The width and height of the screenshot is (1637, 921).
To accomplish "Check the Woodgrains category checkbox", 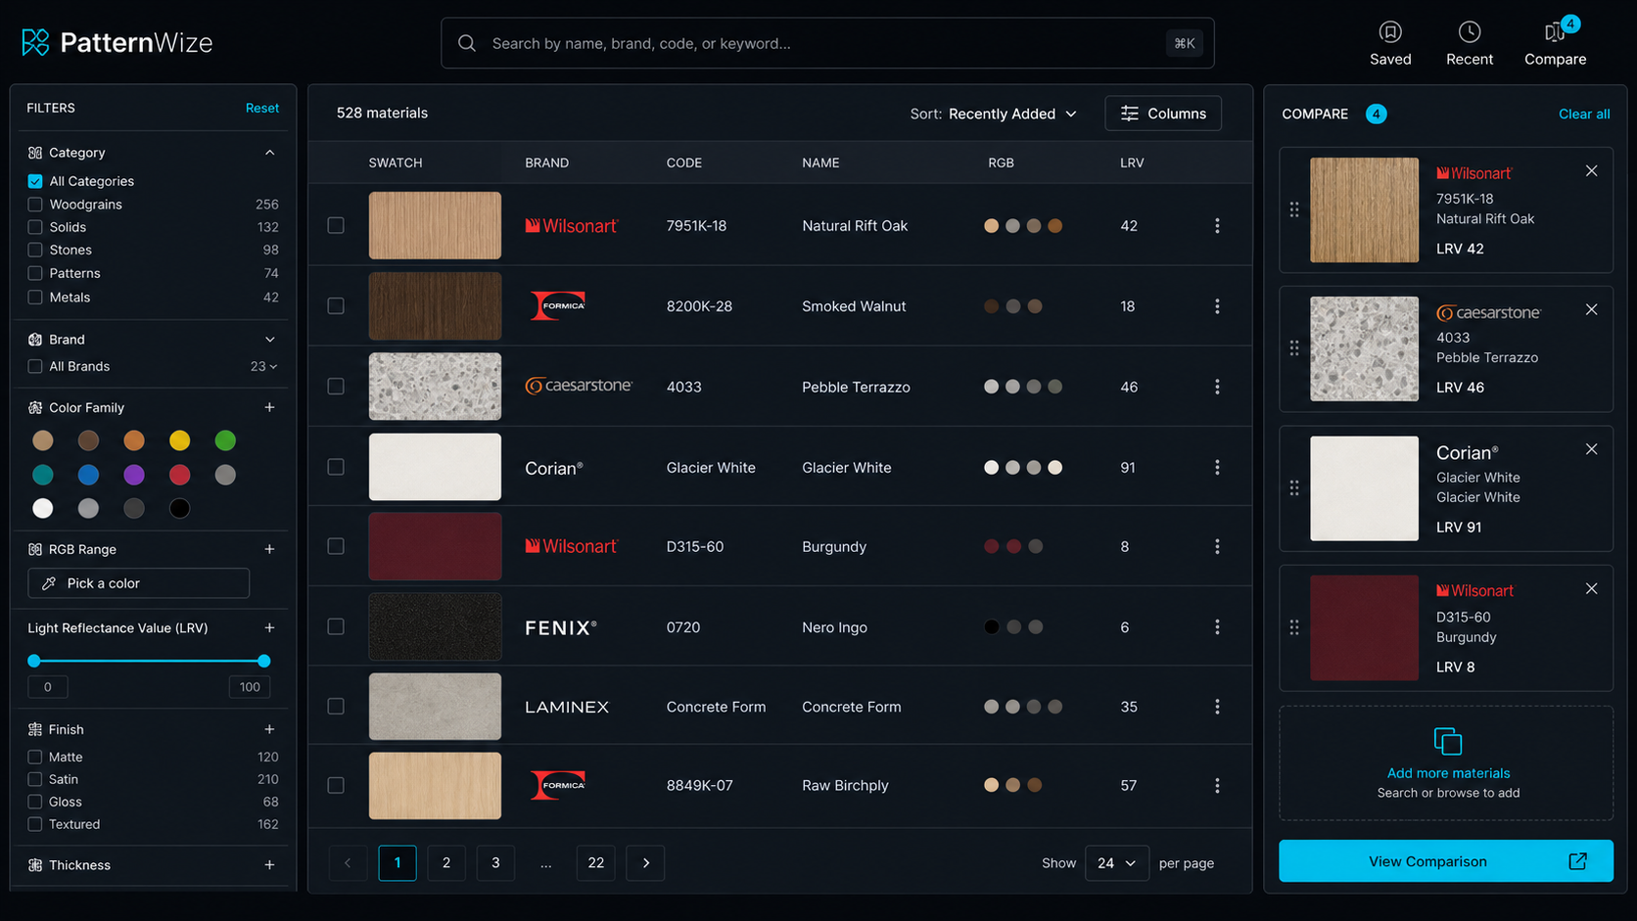I will click(35, 205).
